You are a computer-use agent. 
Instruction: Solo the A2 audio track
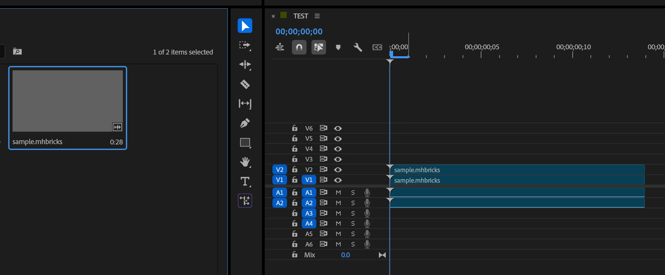tap(353, 203)
